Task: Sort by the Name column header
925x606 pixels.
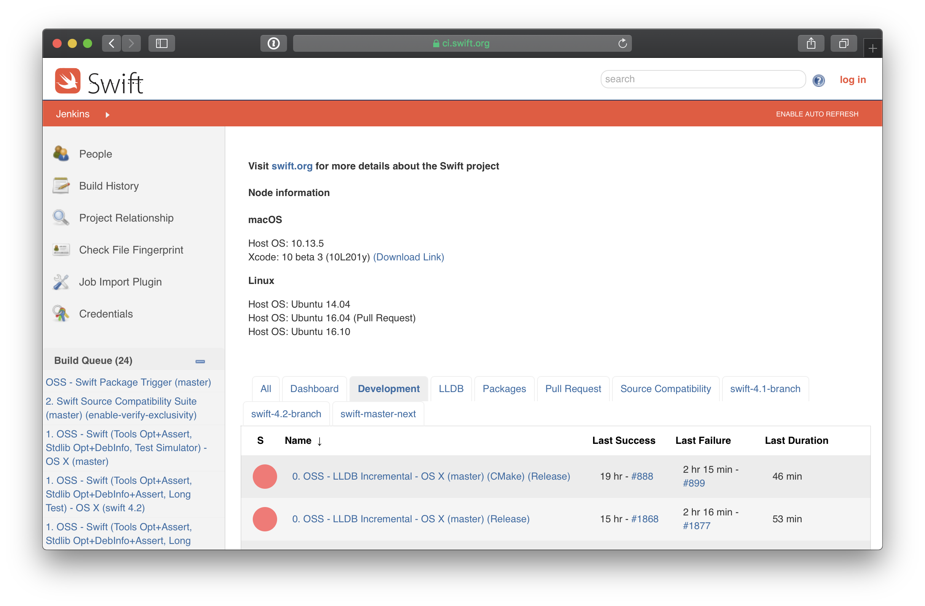Action: click(x=303, y=440)
